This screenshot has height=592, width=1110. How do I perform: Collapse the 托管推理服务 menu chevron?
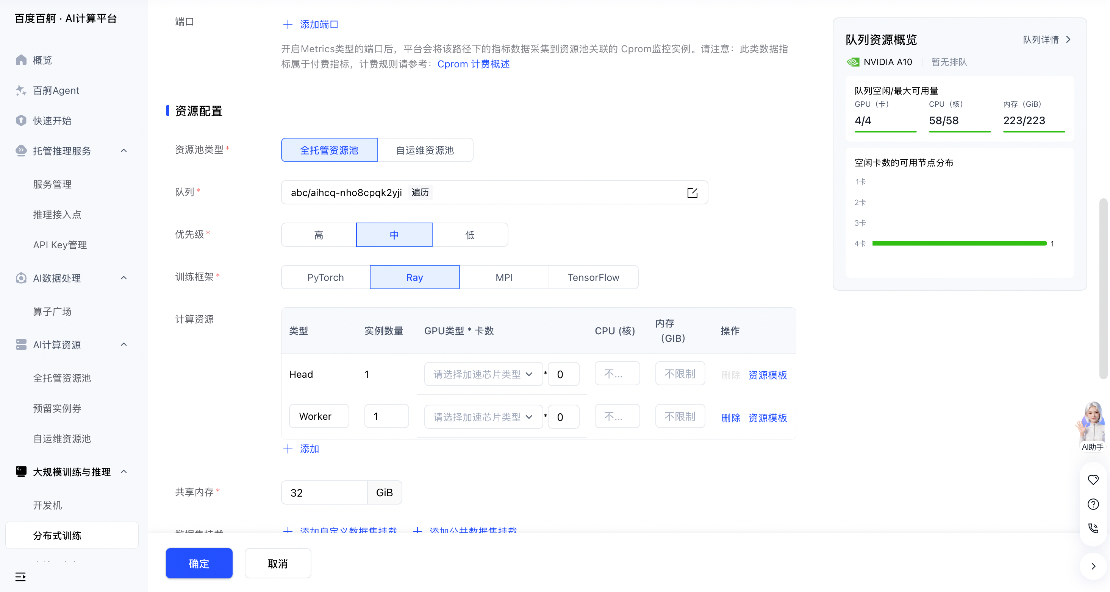point(124,151)
